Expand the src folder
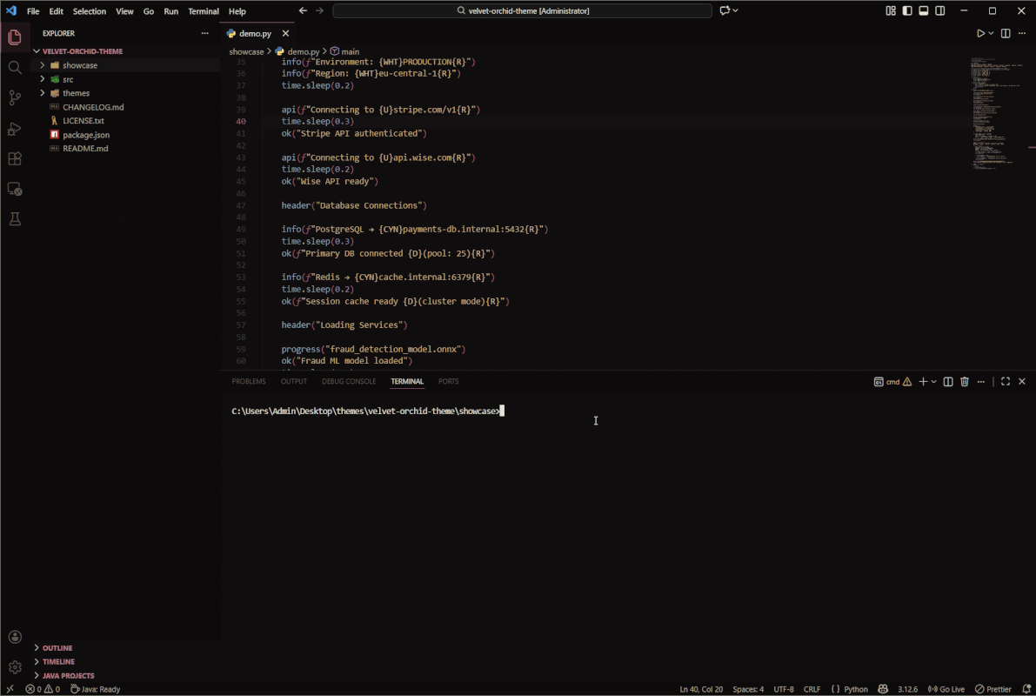Screen dimensions: 1036x696 125,78
